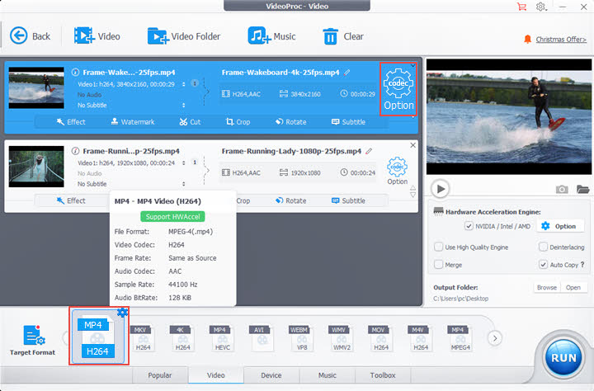594x391 pixels.
Task: Open the shopping cart icon in title bar
Action: [x=521, y=7]
